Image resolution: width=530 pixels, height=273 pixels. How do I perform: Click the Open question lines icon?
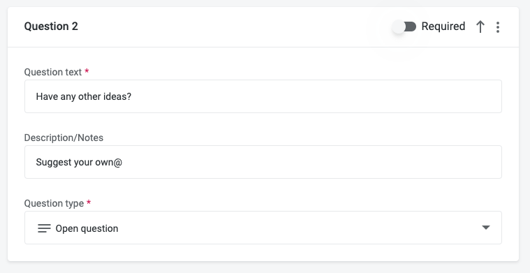pyautogui.click(x=44, y=228)
